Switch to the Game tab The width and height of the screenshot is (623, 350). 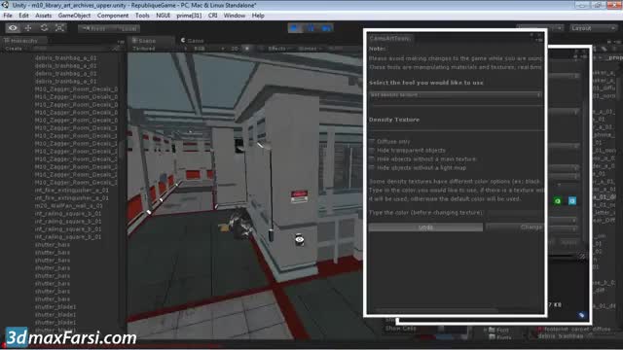click(x=193, y=41)
